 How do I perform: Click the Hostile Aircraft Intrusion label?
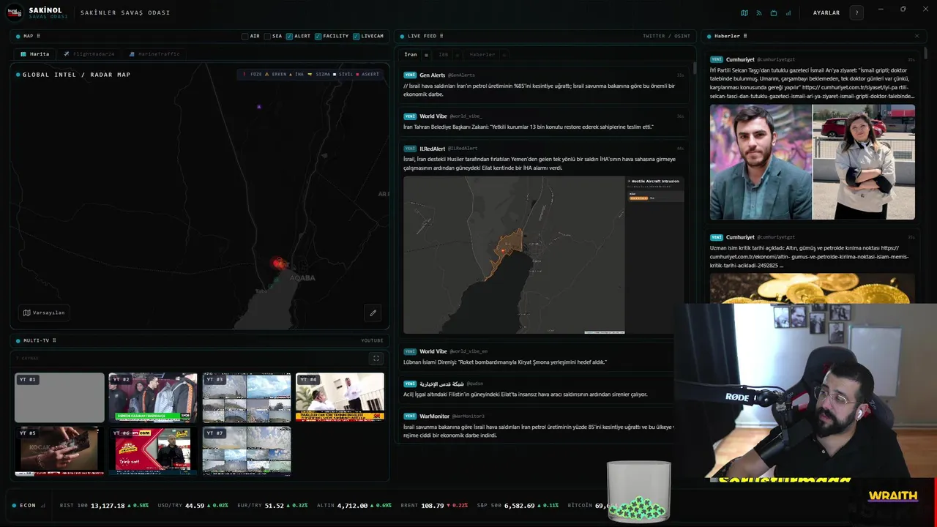(x=656, y=181)
